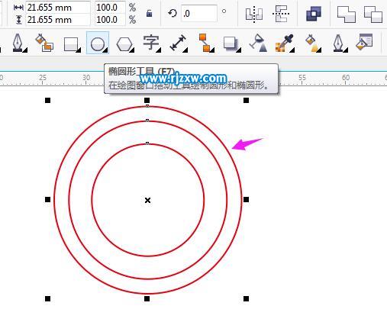Click the mirror vertically button
387x322 pixels.
coord(281,14)
